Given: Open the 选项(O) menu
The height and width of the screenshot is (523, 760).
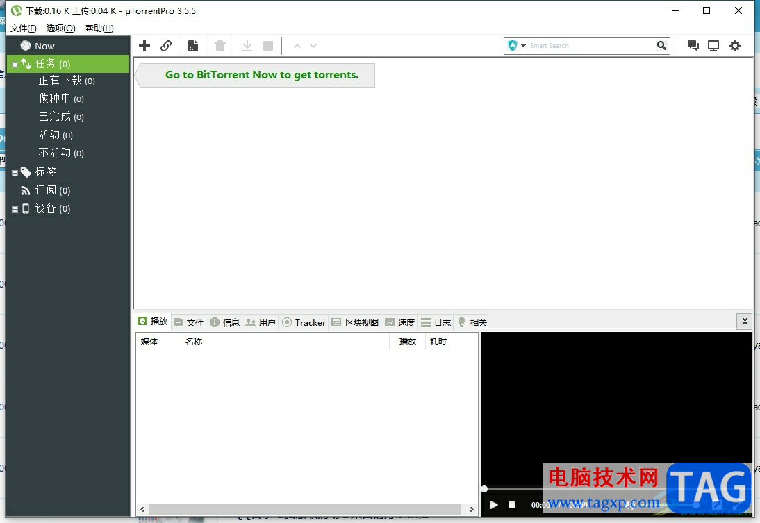Looking at the screenshot, I should [x=60, y=28].
